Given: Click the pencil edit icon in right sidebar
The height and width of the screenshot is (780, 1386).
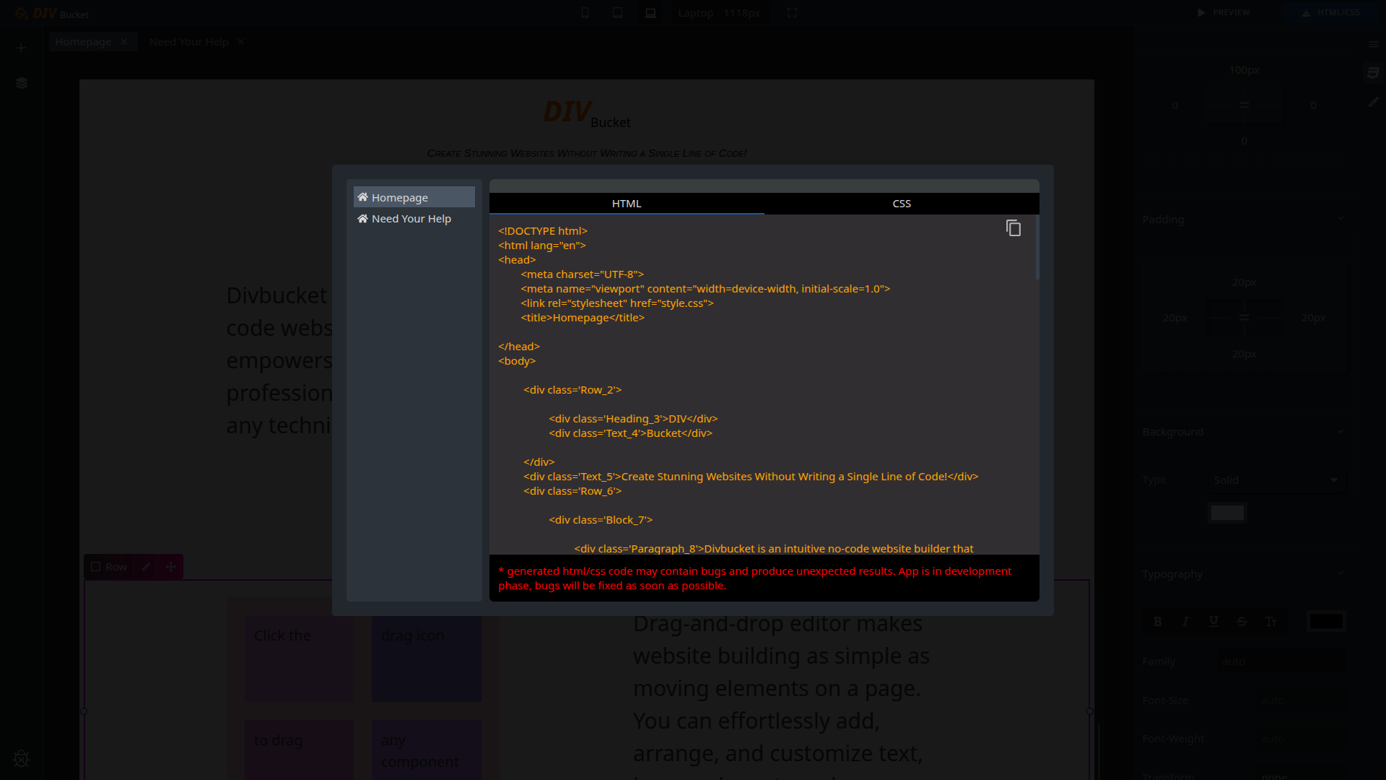Looking at the screenshot, I should [x=1373, y=103].
